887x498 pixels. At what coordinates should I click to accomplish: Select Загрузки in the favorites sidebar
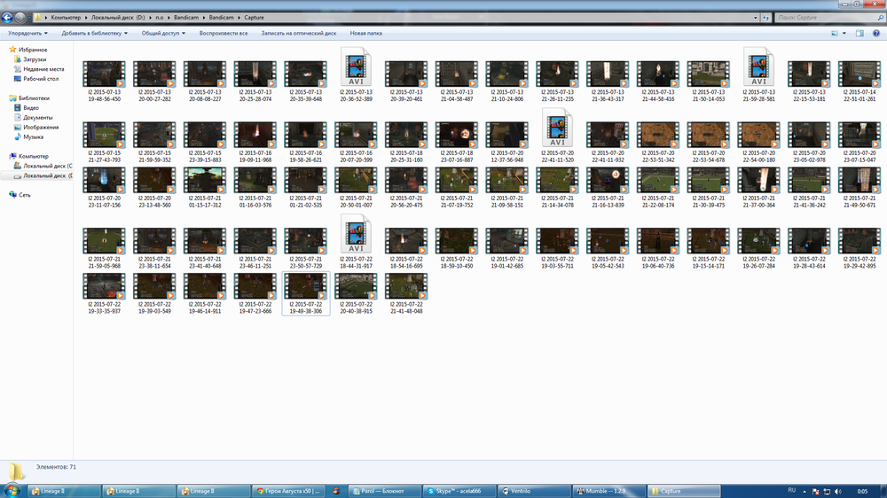pos(35,59)
